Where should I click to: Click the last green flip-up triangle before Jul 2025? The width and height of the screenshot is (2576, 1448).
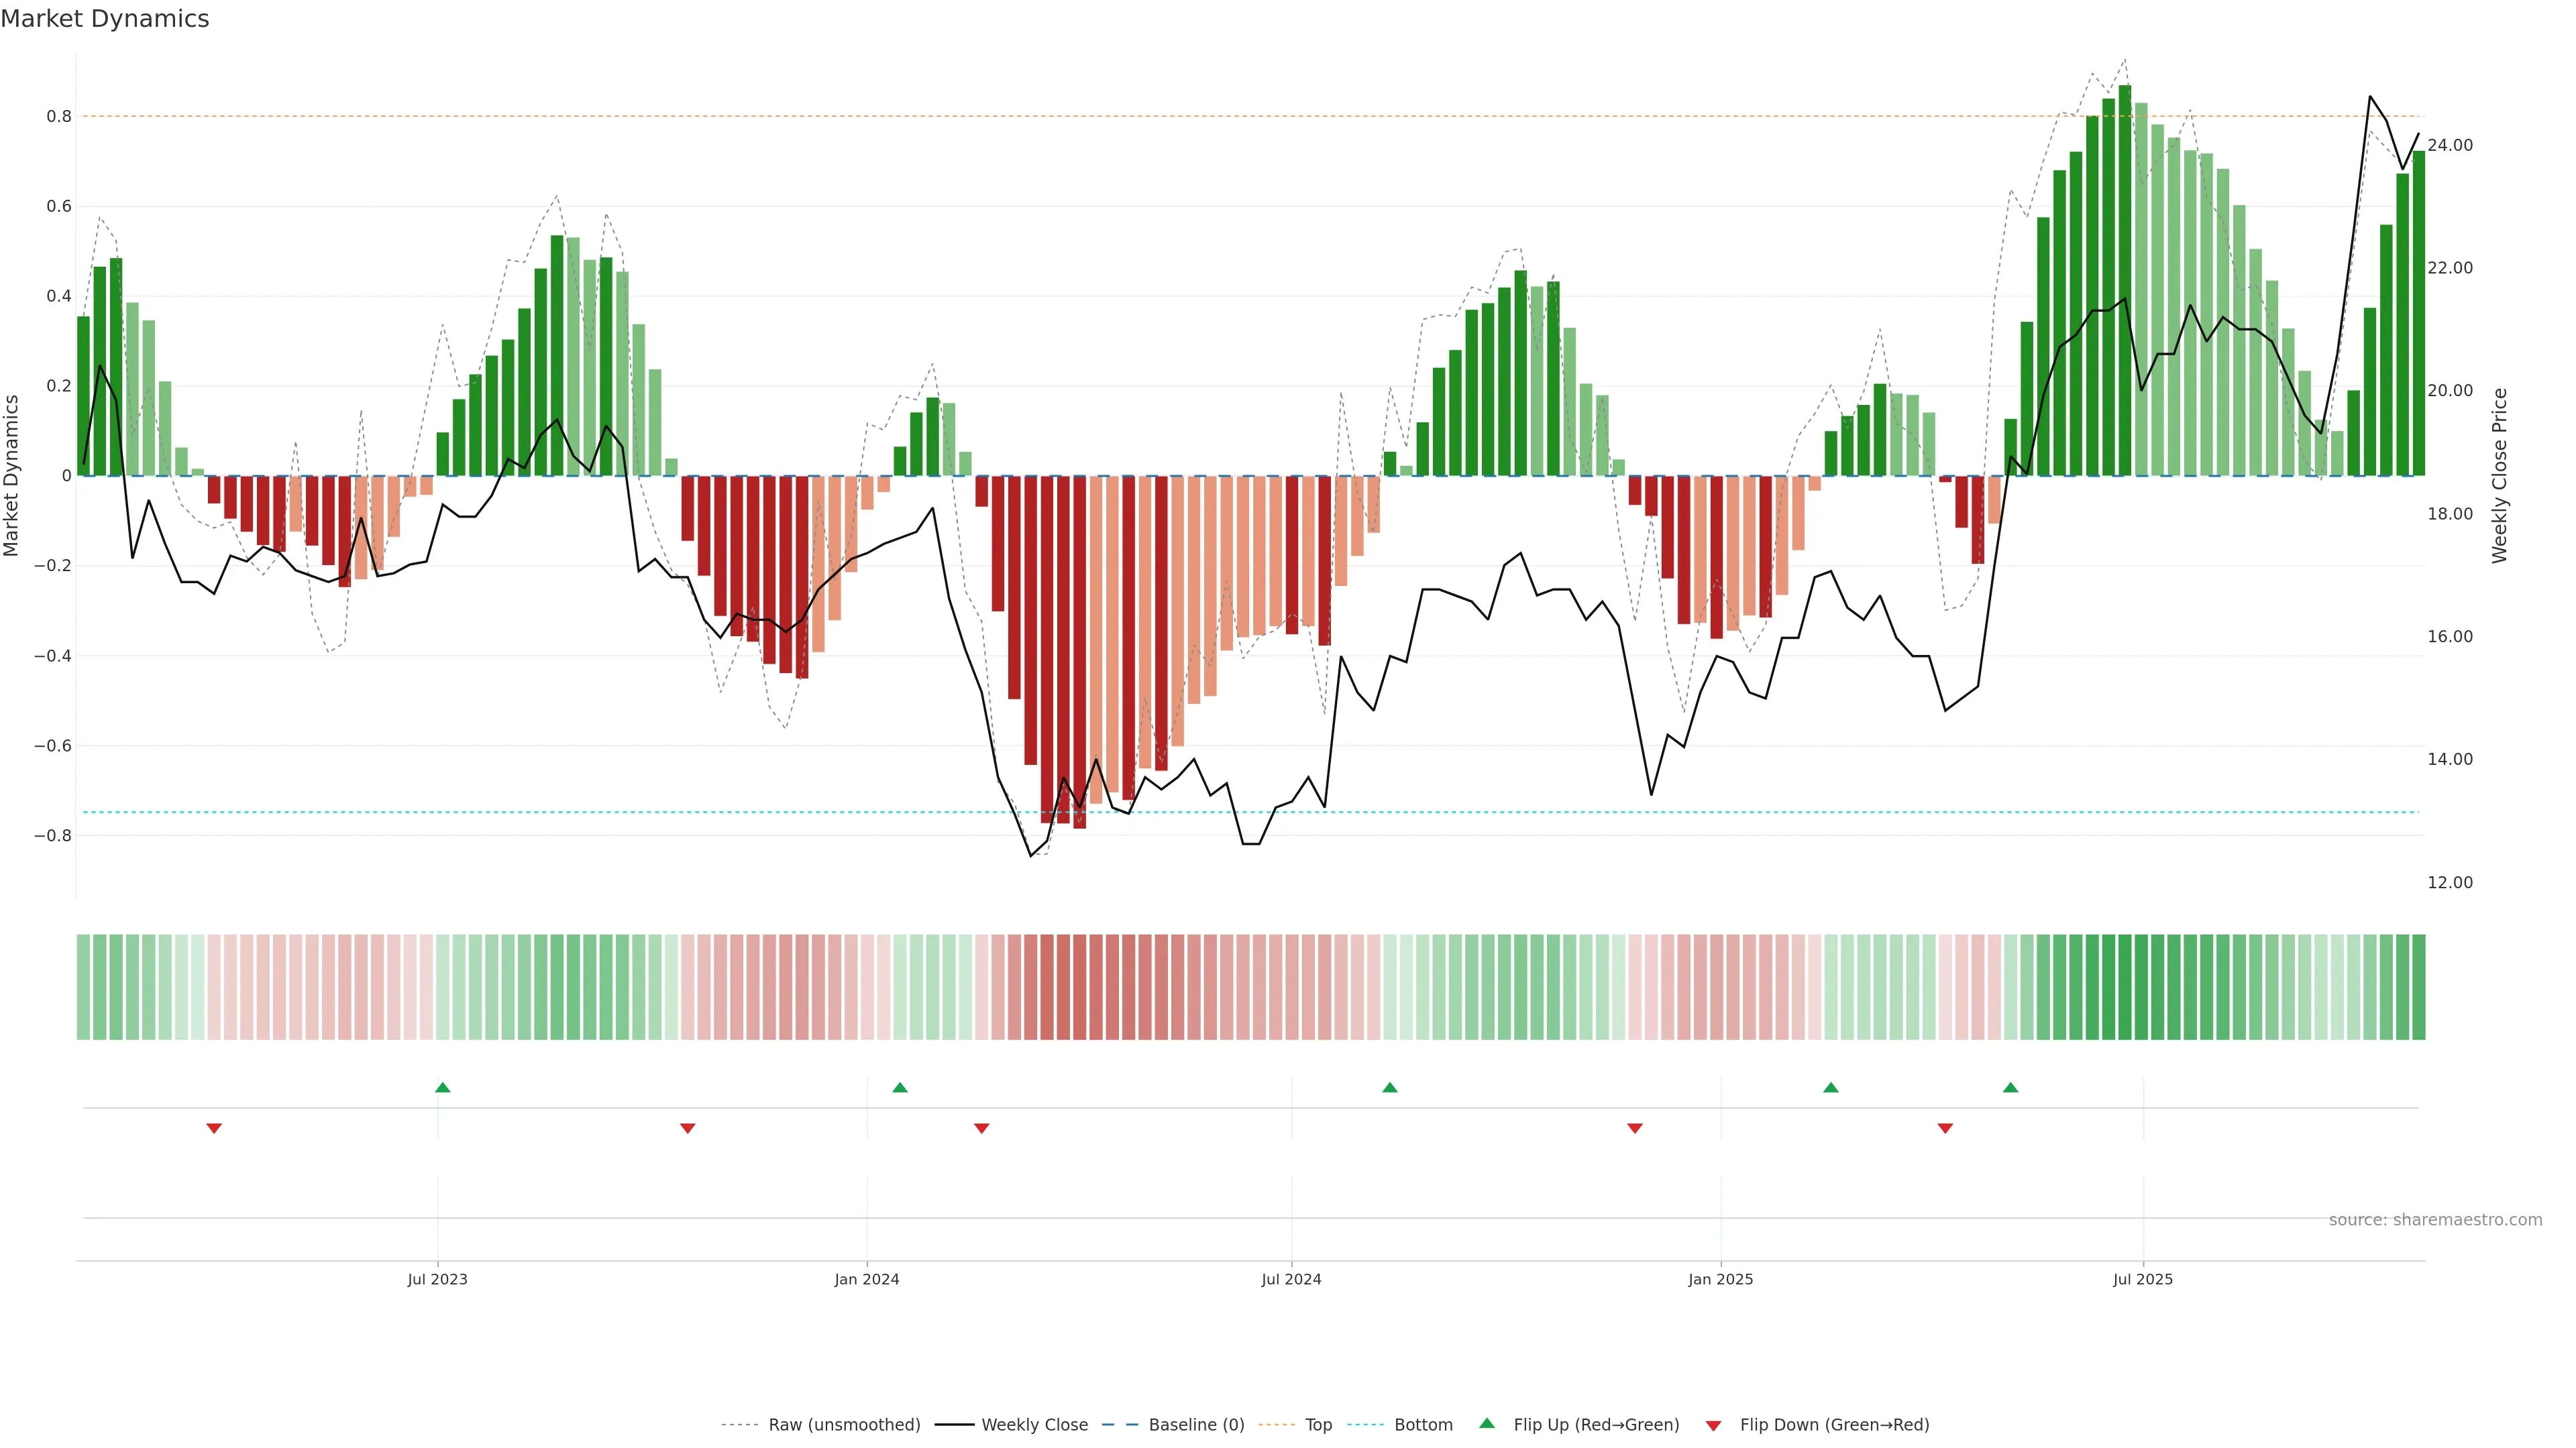point(2011,1087)
